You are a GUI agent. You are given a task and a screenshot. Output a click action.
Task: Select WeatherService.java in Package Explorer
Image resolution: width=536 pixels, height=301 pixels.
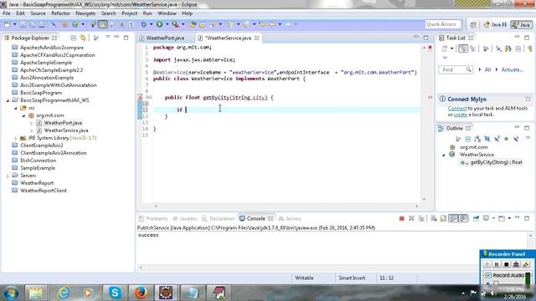coord(66,130)
